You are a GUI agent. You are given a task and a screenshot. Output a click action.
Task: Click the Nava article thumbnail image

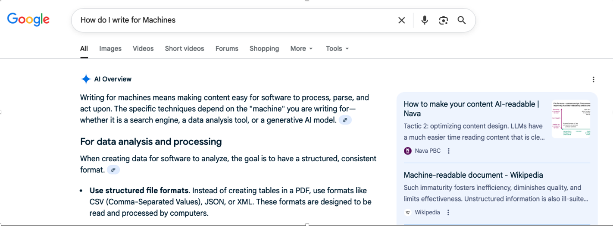[571, 119]
